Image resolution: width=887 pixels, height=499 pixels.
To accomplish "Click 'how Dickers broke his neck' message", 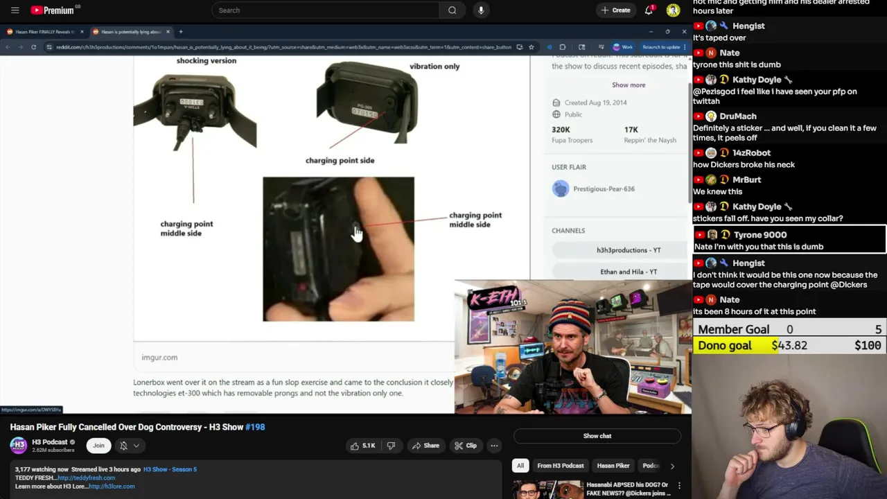I will click(744, 165).
